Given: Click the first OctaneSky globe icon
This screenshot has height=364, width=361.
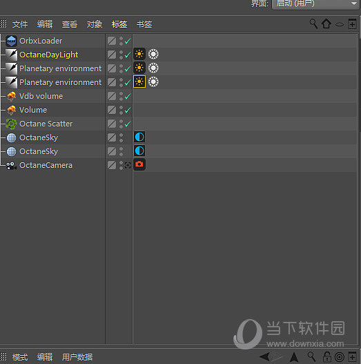Looking at the screenshot, I should (11, 137).
